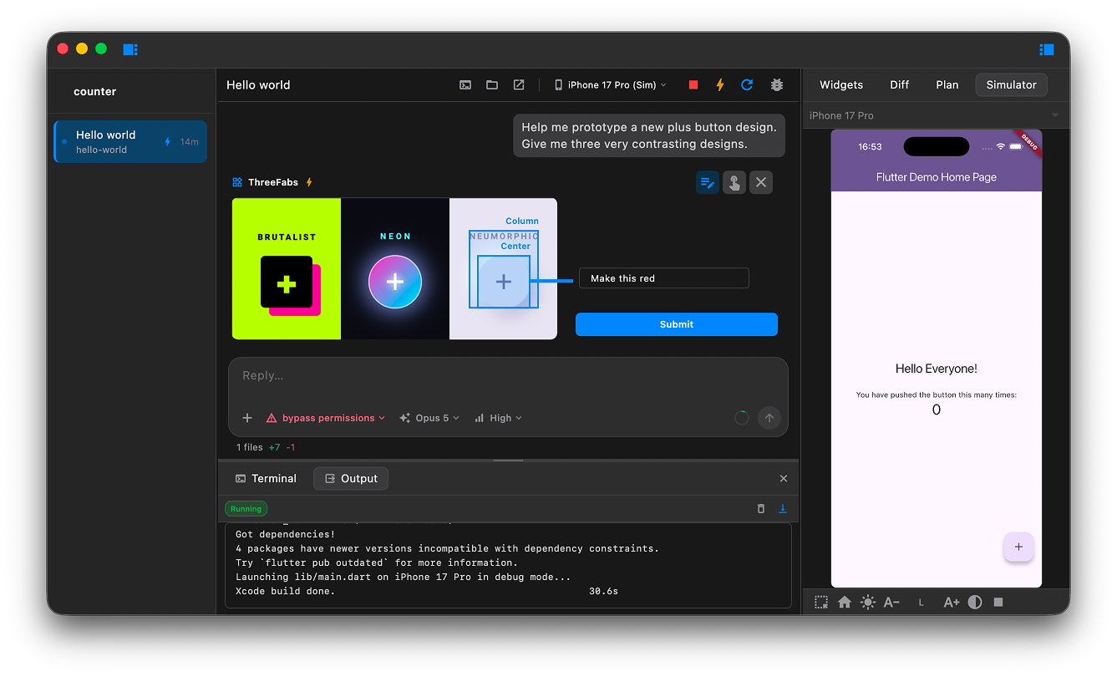Open the bypass permissions dropdown

point(325,418)
